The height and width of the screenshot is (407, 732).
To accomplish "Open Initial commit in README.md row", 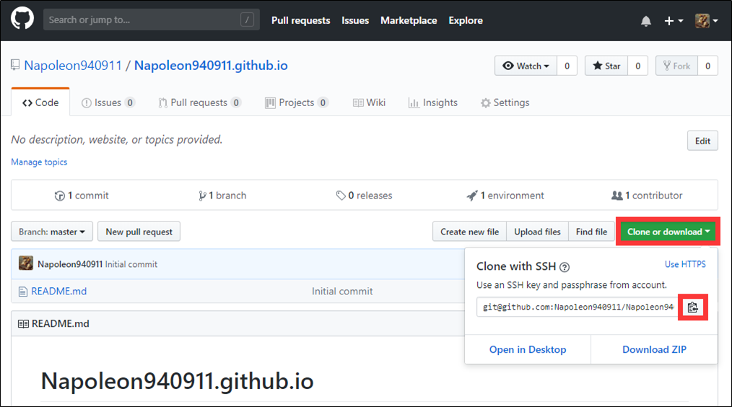I will 342,292.
